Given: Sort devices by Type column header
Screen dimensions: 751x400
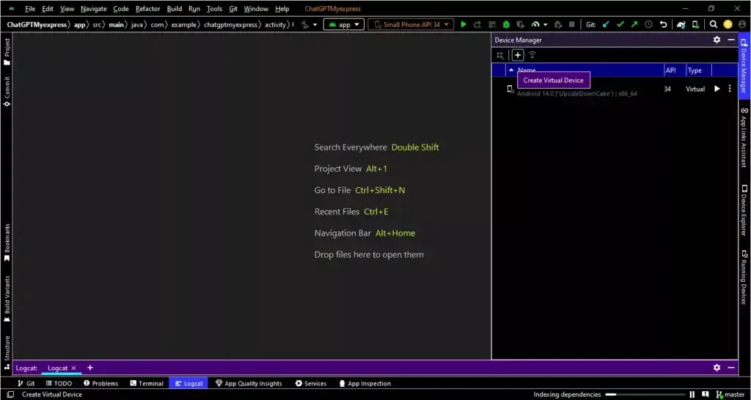Looking at the screenshot, I should click(699, 70).
